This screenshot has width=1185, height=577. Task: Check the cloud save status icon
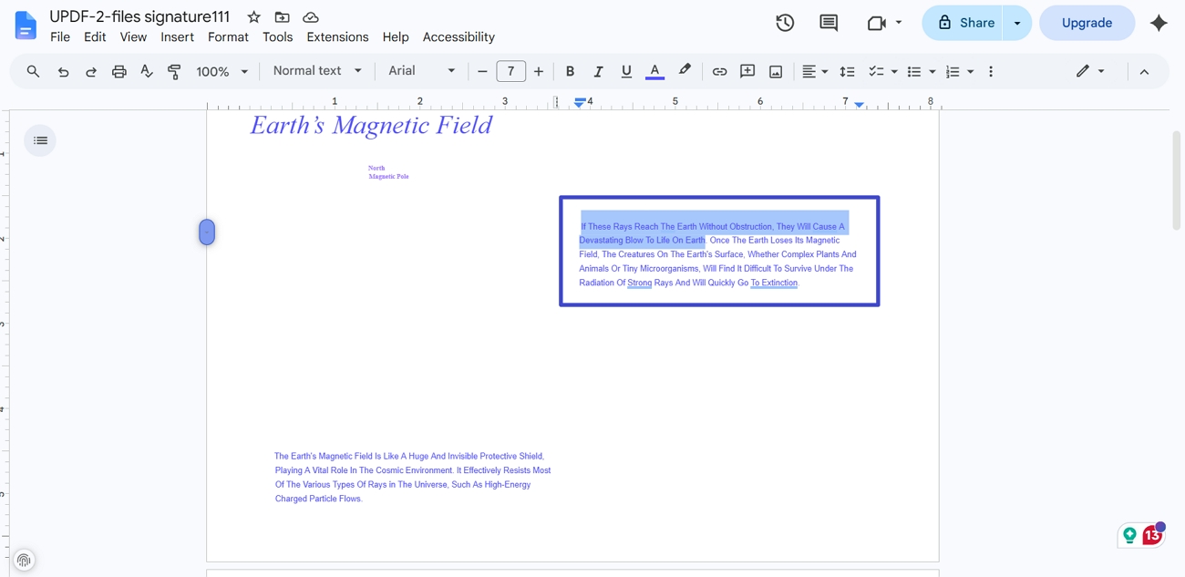pos(311,17)
